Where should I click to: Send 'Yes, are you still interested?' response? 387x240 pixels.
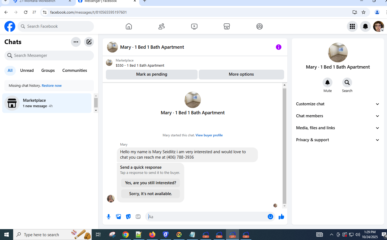[151, 183]
